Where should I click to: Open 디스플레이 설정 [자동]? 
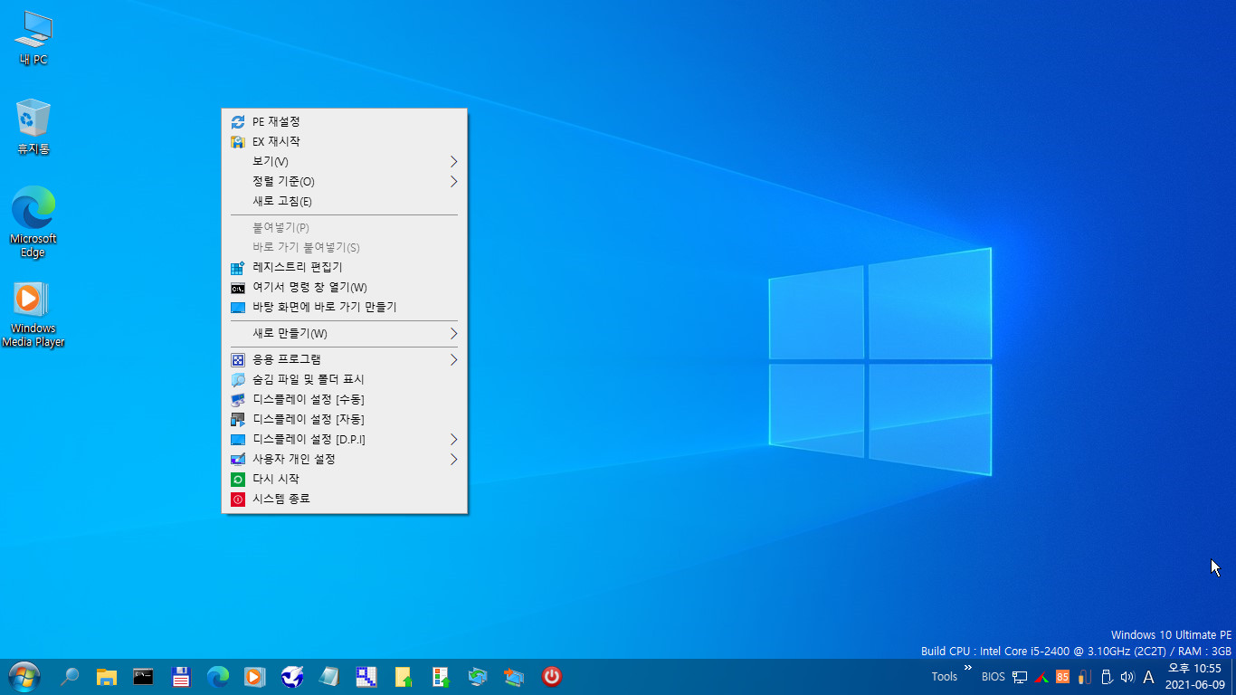(344, 419)
